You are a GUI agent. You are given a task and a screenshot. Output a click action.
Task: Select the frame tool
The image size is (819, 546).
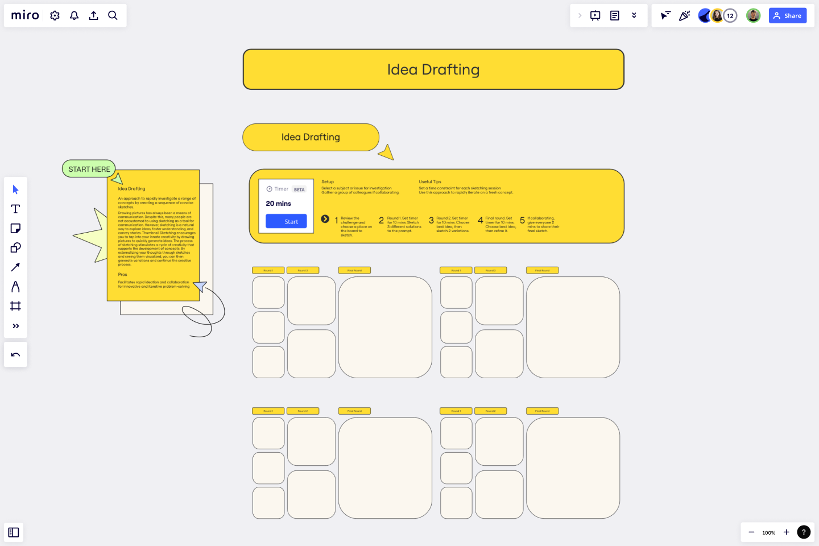tap(15, 306)
